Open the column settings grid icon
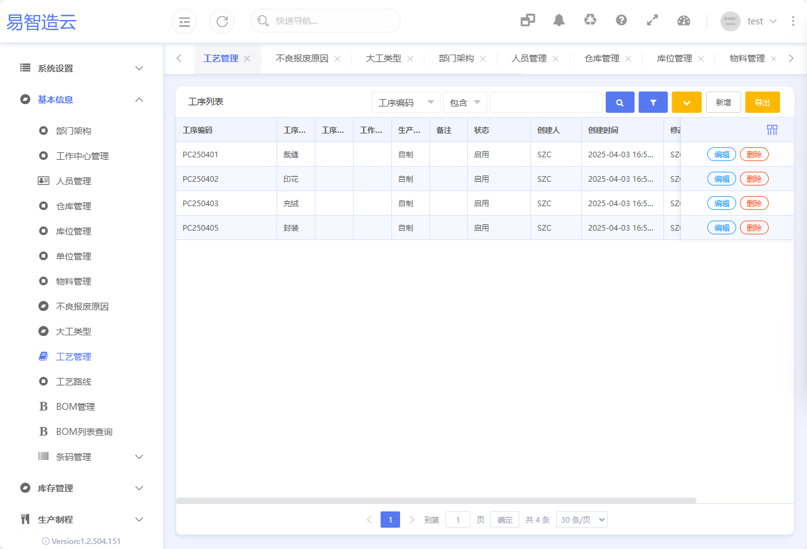The width and height of the screenshot is (807, 549). (772, 130)
